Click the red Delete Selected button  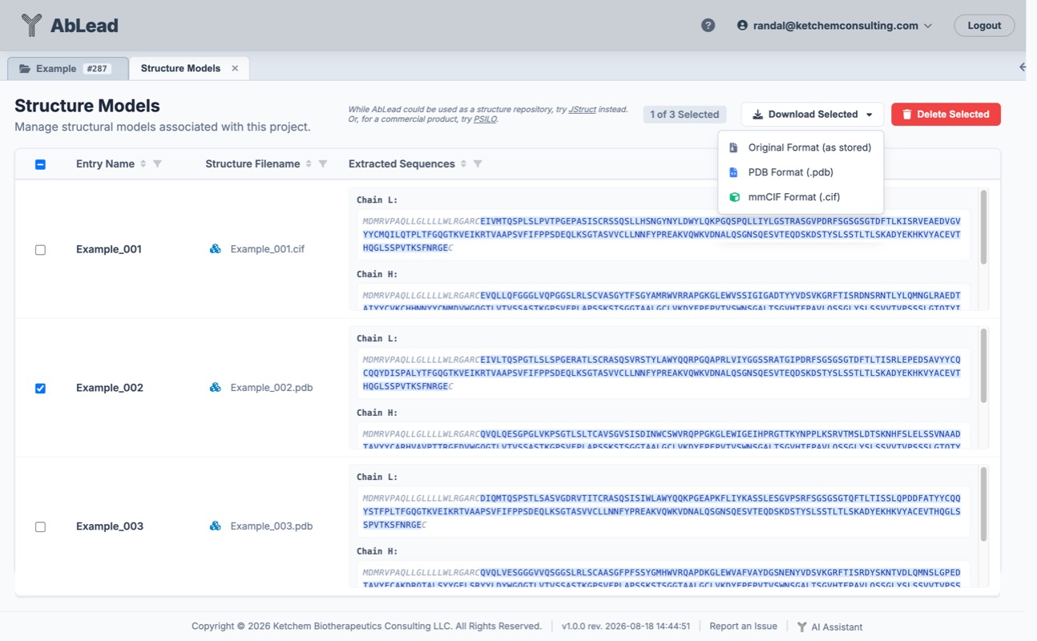[x=946, y=115]
